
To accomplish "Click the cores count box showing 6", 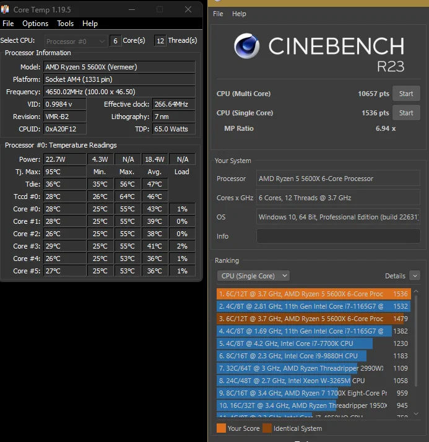I will click(x=115, y=41).
